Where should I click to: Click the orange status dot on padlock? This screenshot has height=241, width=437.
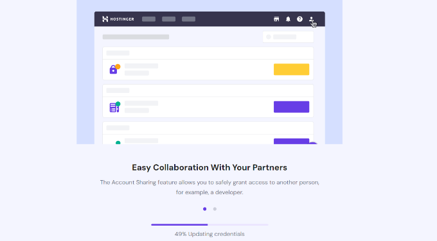118,67
